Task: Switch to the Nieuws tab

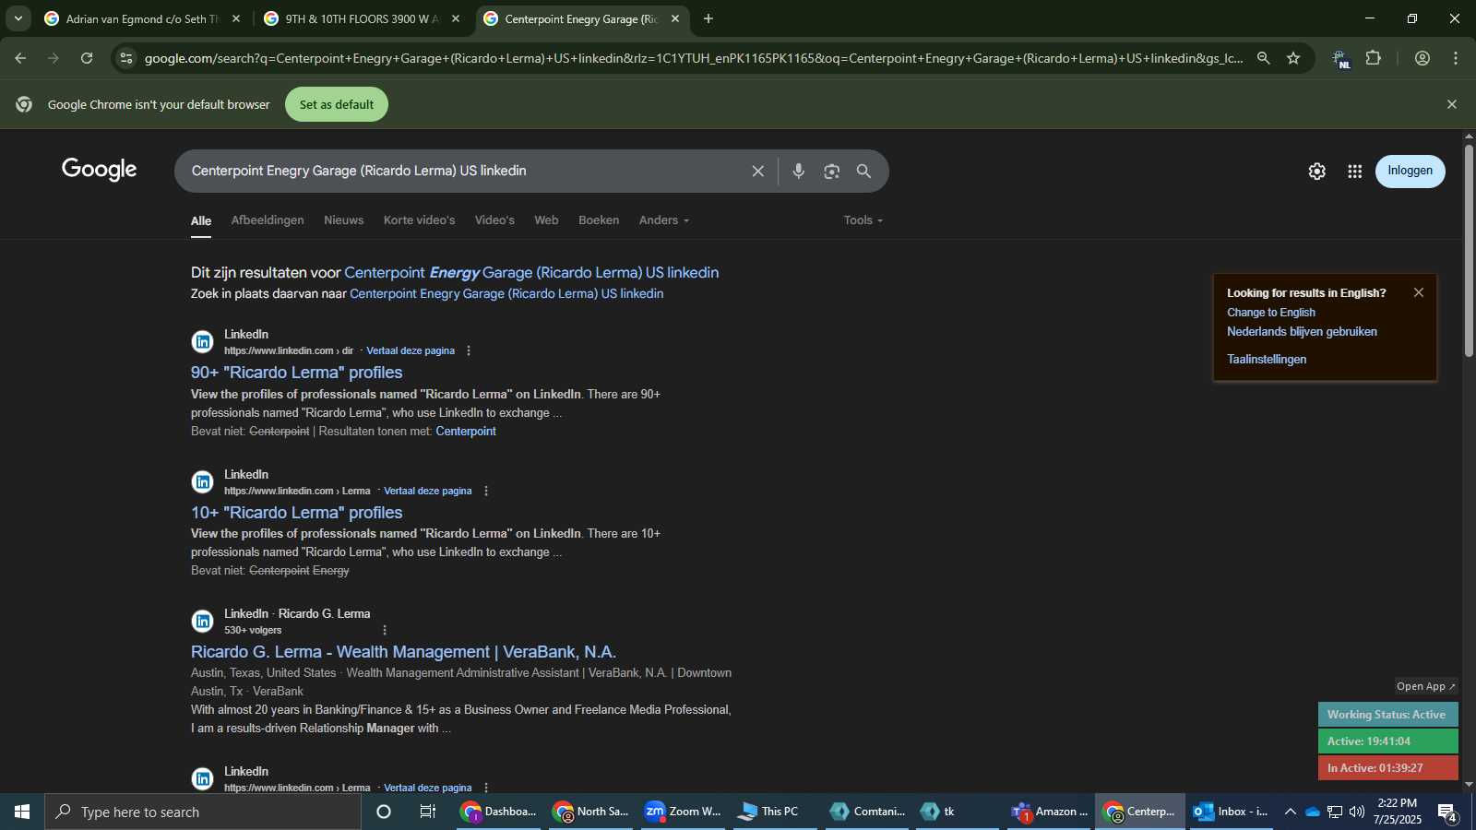Action: click(x=343, y=220)
